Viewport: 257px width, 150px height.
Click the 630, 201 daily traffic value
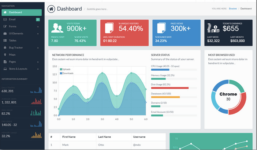pyautogui.click(x=8, y=91)
